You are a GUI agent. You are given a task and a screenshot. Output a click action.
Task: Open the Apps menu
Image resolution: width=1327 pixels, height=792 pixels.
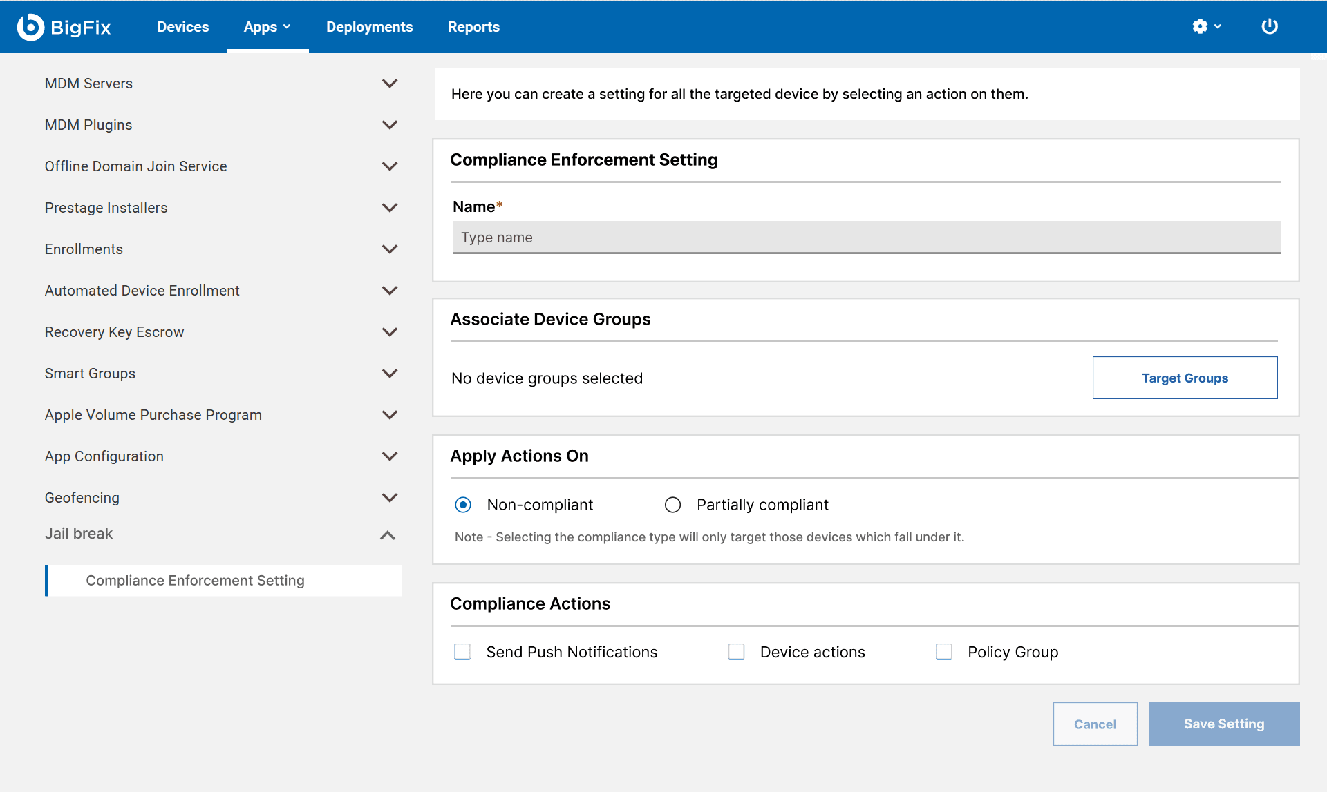[x=267, y=27]
